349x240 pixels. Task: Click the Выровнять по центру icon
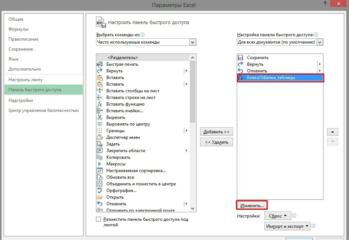(100, 124)
